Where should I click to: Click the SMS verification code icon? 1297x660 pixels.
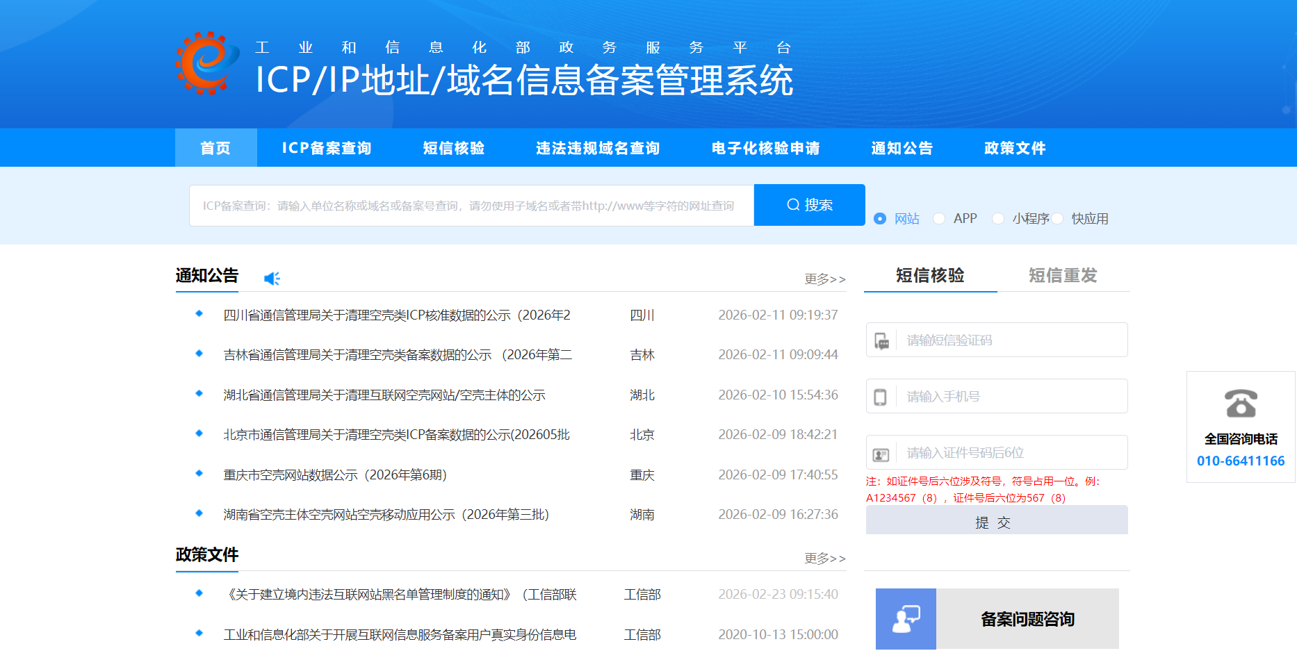881,340
